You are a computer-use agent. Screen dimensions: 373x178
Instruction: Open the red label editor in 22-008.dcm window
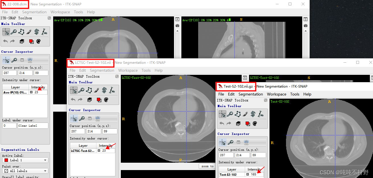click(31, 41)
